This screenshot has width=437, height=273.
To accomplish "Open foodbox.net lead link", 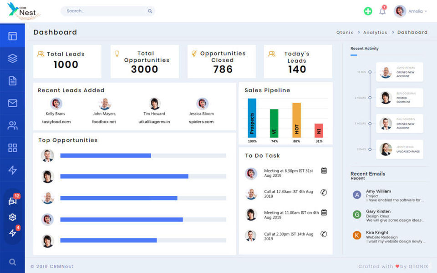I will coord(104,122).
